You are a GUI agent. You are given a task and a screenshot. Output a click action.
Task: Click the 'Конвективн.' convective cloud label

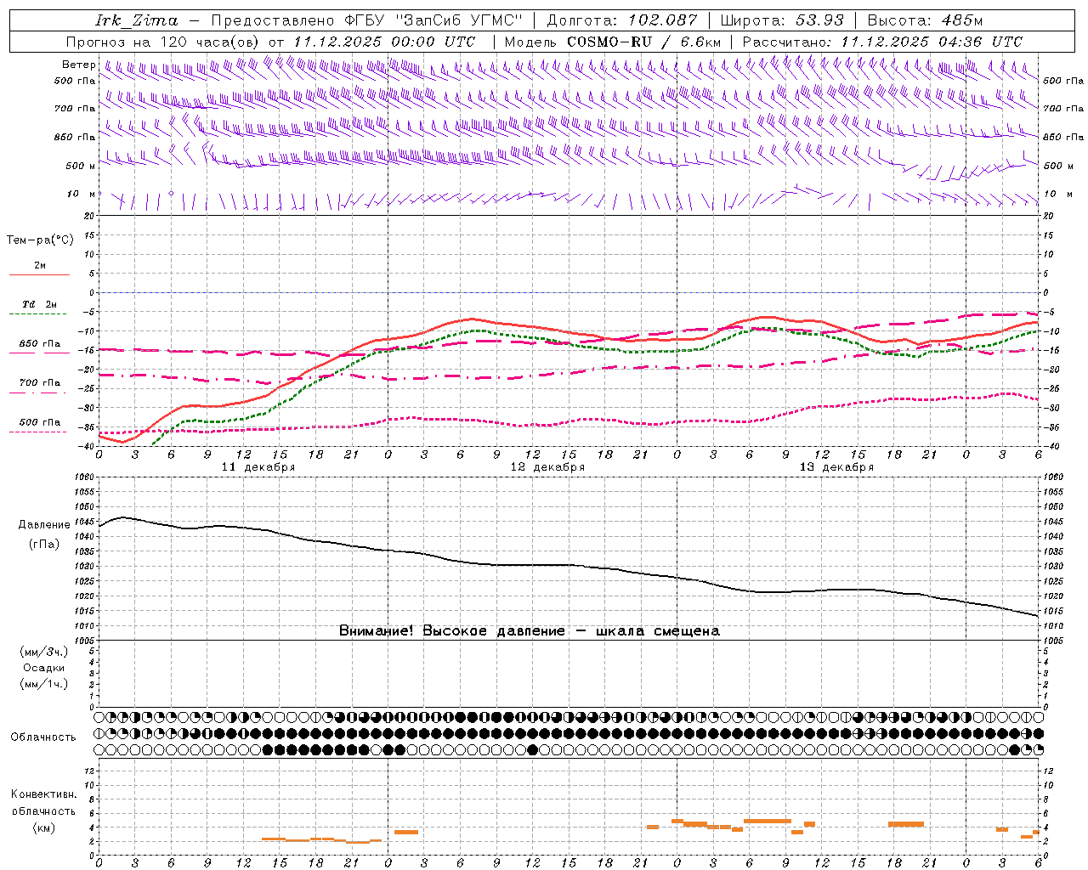44,794
